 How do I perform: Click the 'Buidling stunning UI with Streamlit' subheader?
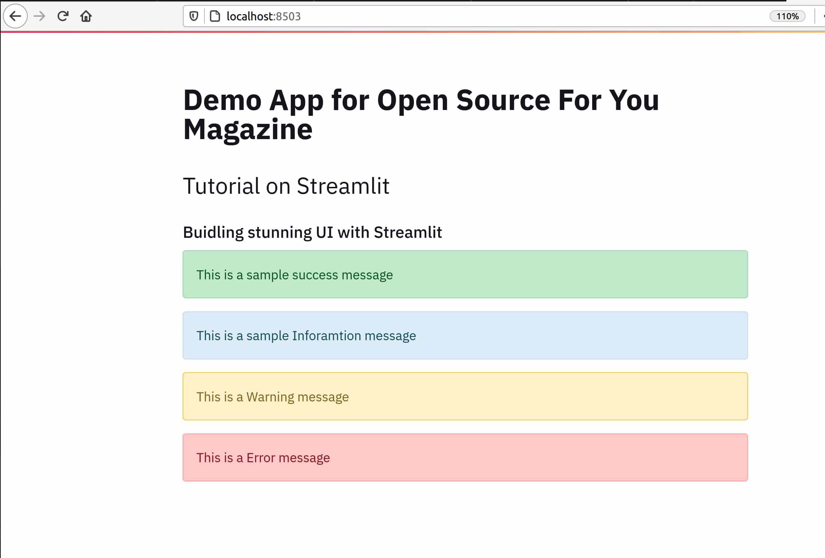312,232
